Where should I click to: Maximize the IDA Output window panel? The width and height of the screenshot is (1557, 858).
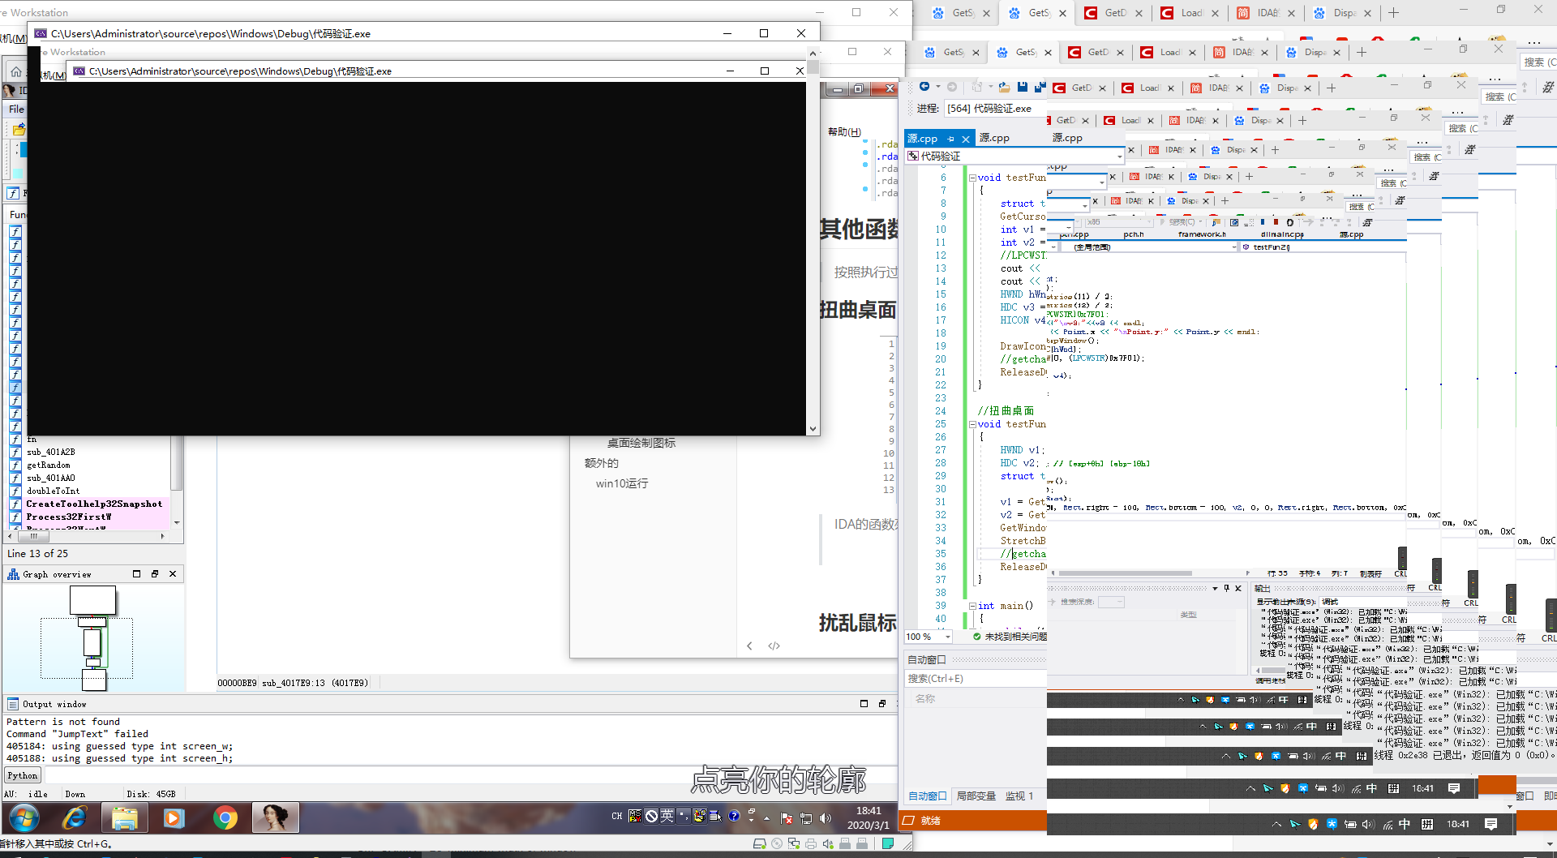click(864, 703)
